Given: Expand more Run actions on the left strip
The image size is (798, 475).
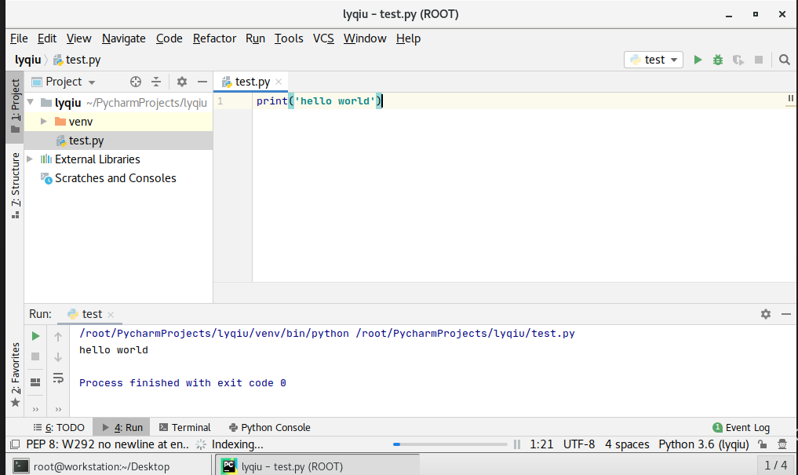Looking at the screenshot, I should (x=35, y=409).
